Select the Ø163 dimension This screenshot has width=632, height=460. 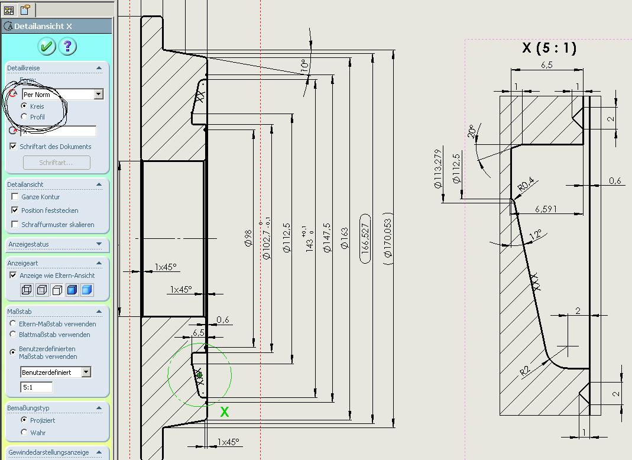click(x=345, y=238)
